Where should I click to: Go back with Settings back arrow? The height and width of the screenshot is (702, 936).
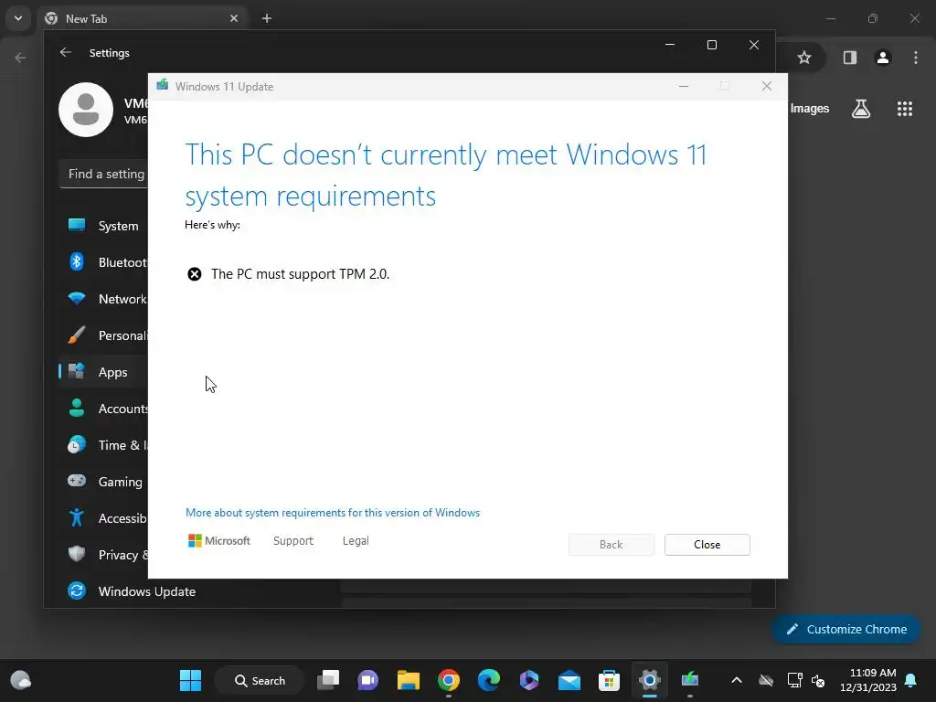tap(66, 52)
